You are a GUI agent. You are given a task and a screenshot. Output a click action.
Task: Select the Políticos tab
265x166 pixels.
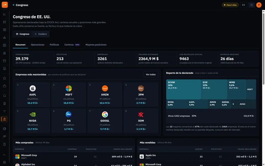click(54, 45)
